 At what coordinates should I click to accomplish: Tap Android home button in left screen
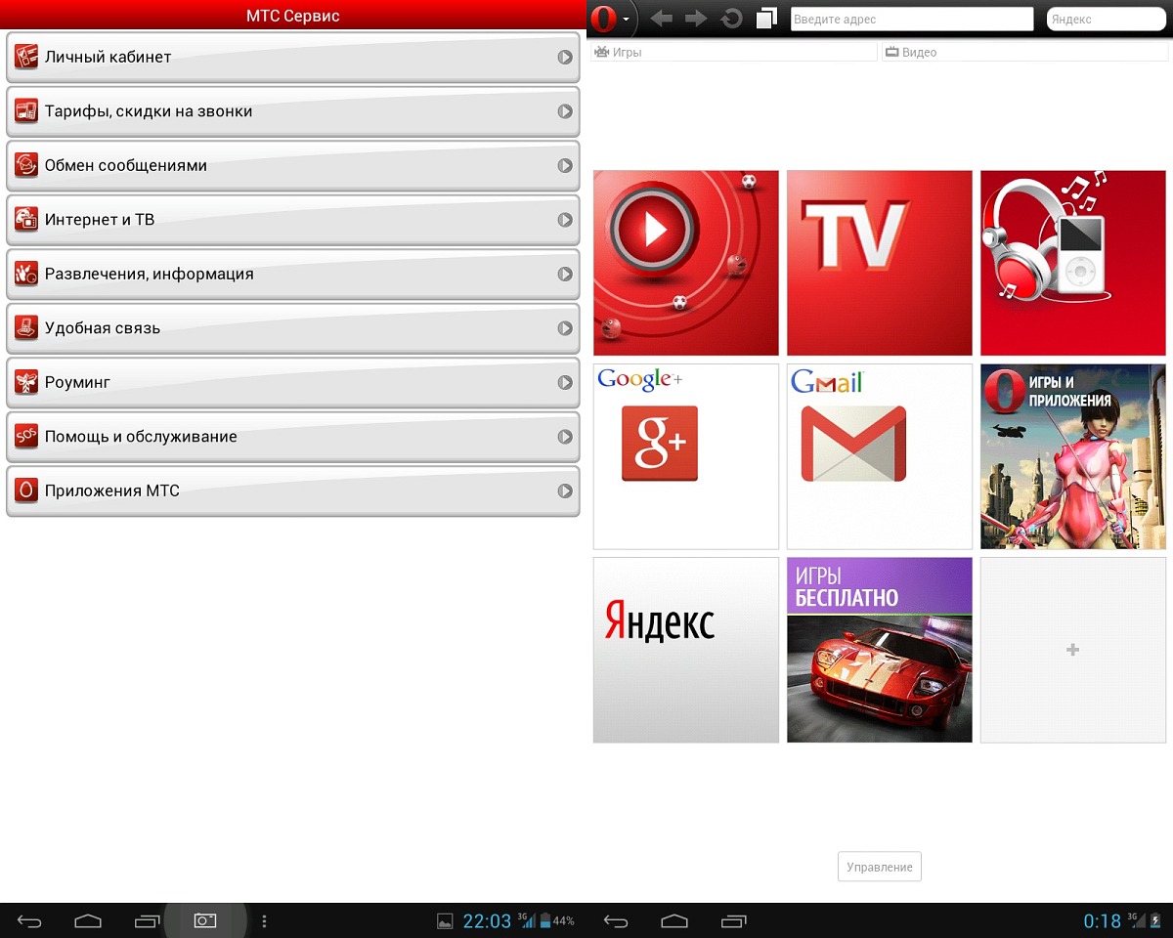coord(88,920)
